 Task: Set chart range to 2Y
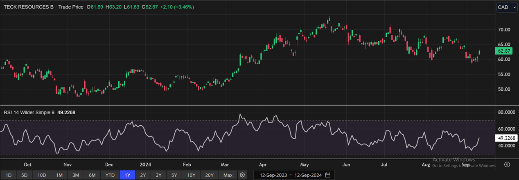[x=143, y=175]
